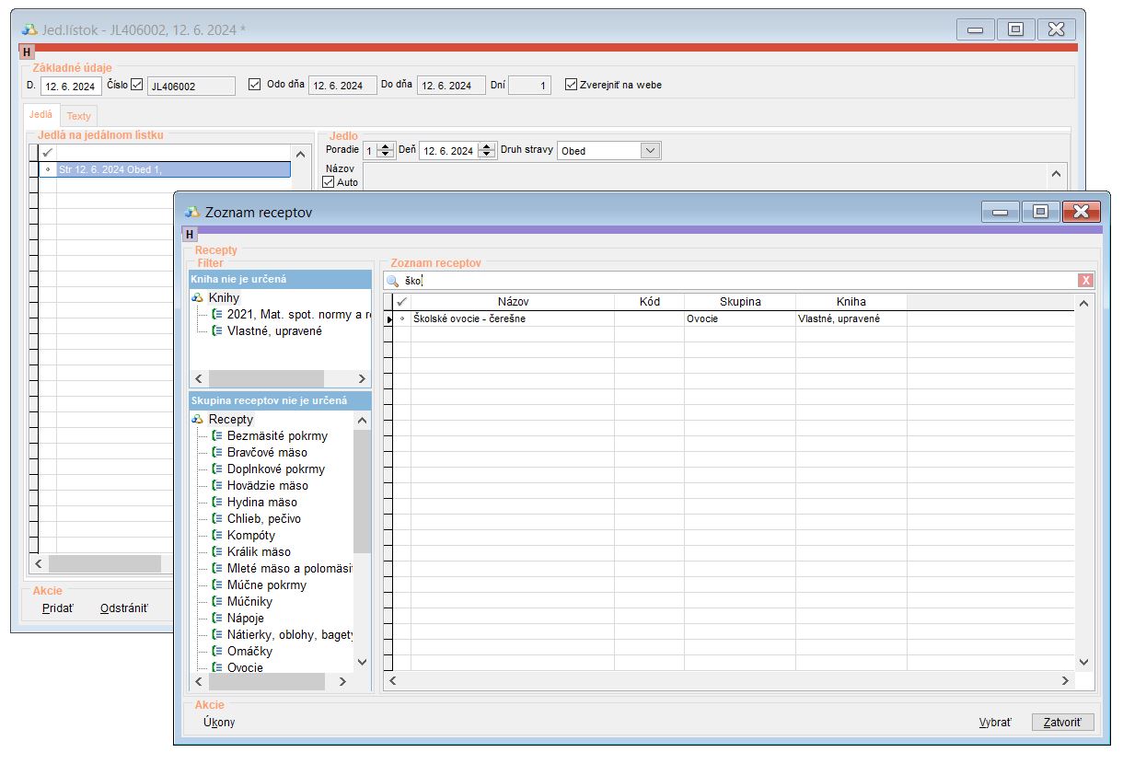Uncheck the Auto name checkbox

329,182
